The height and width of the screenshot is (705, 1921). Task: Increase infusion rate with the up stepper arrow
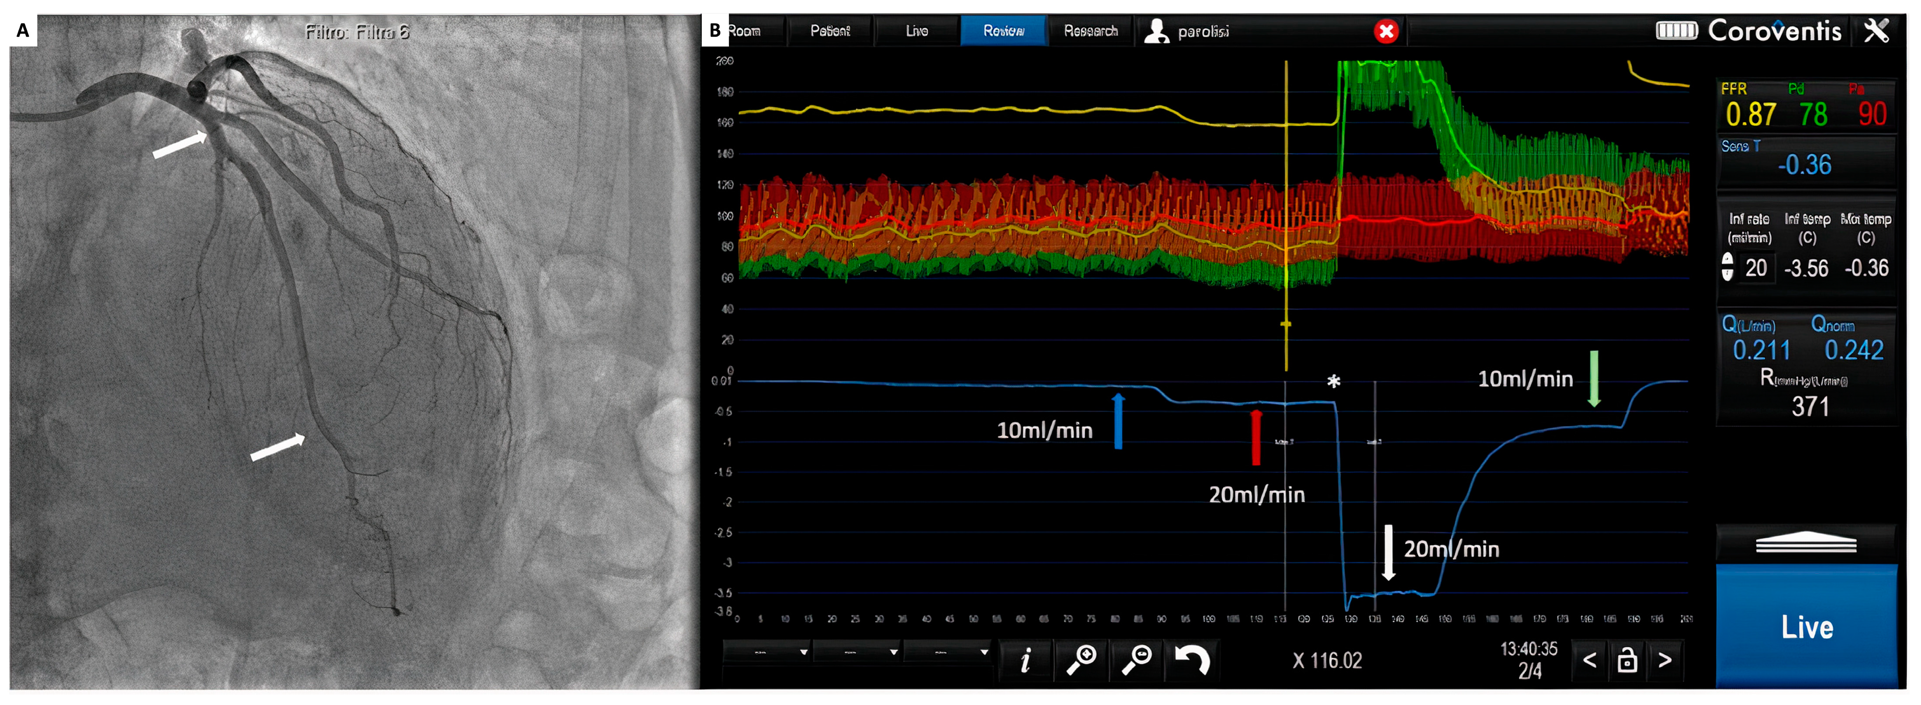pos(1727,259)
